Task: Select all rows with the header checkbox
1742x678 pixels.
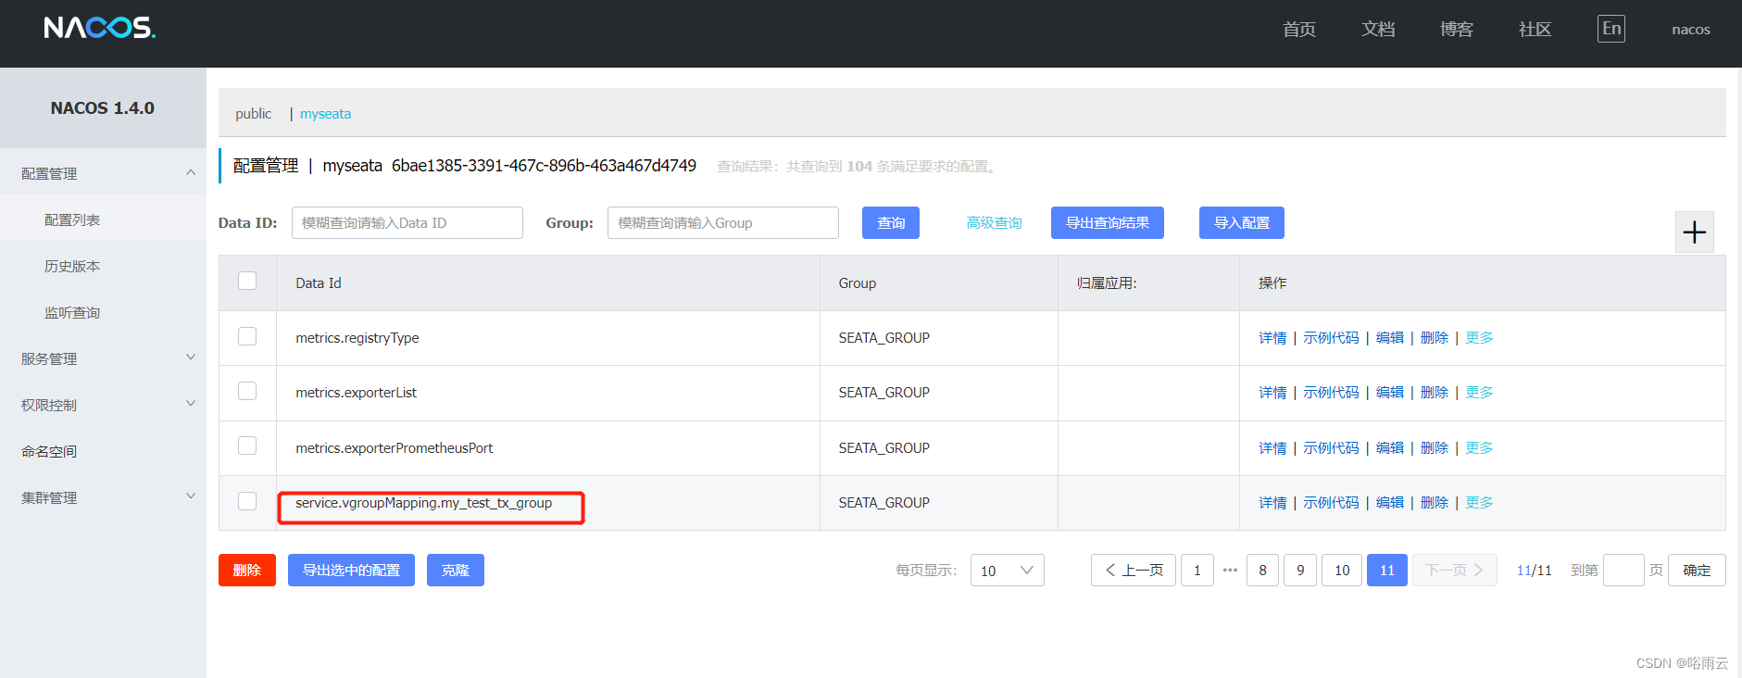Action: coord(247,281)
